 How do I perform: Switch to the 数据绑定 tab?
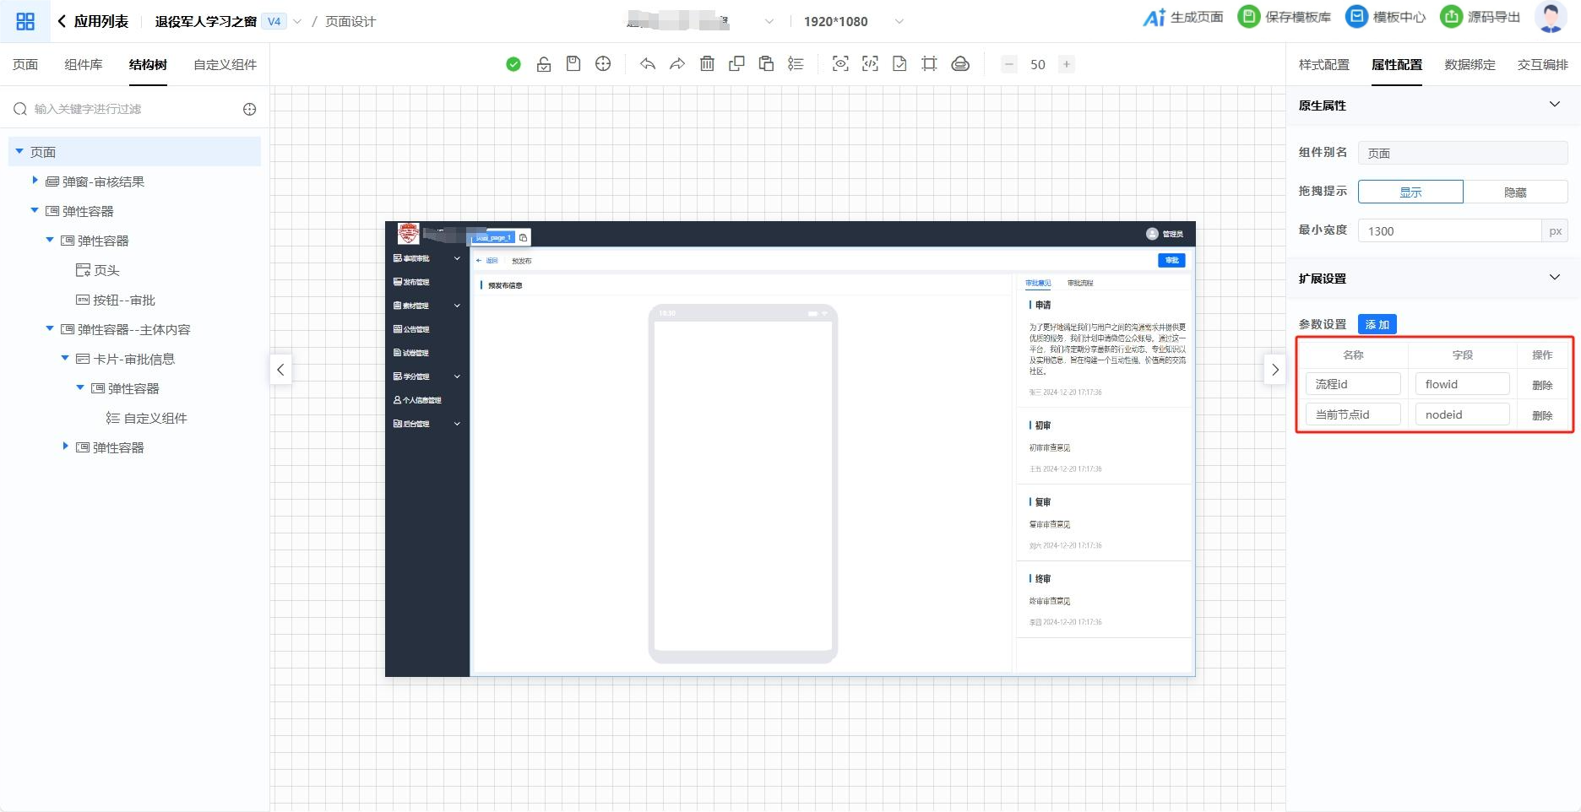click(1470, 65)
